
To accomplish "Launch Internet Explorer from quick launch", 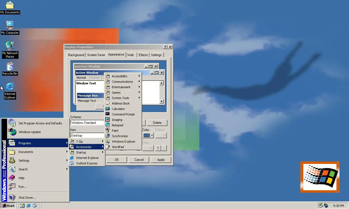I will coord(29,206).
